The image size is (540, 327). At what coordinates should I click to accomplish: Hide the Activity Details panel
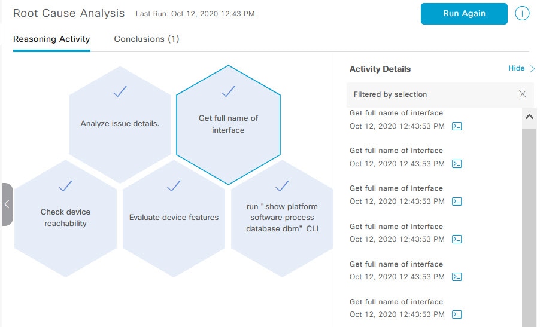coord(521,68)
